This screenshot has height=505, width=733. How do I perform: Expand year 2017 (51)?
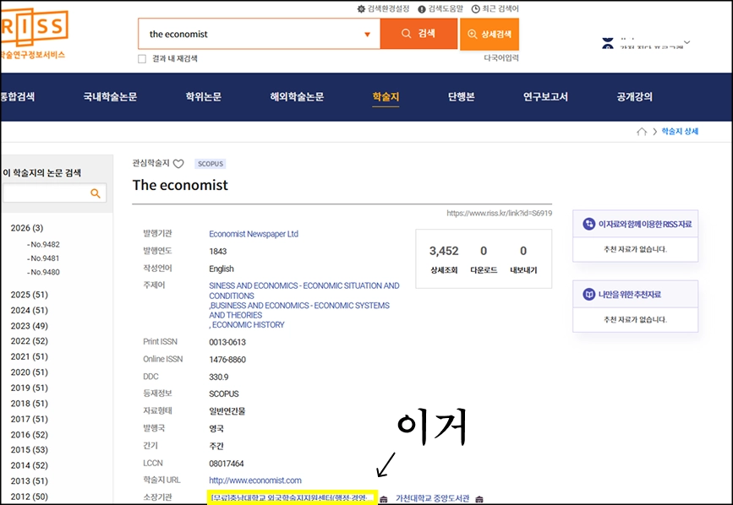coord(29,419)
